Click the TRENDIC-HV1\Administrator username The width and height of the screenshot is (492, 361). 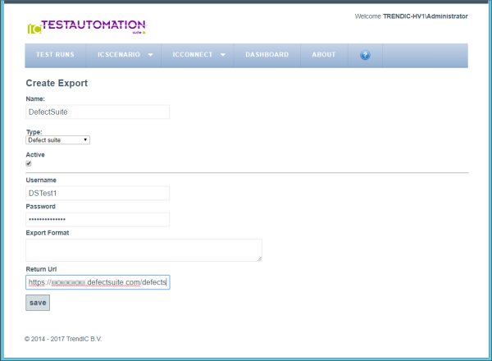tap(426, 16)
